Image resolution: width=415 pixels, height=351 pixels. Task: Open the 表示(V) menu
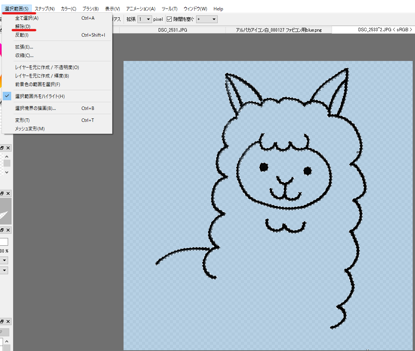[112, 9]
